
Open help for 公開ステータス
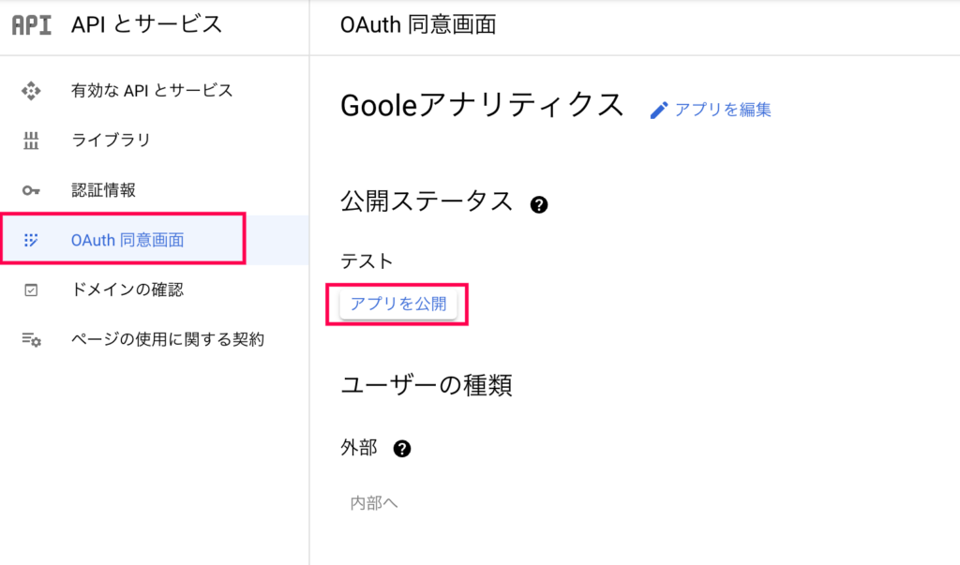tap(539, 204)
